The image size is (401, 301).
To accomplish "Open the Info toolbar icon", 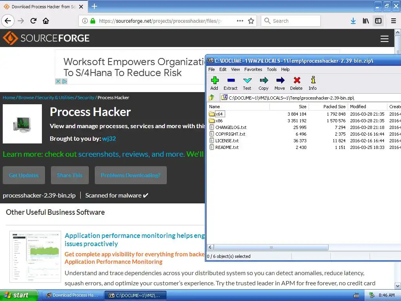I will [x=312, y=83].
